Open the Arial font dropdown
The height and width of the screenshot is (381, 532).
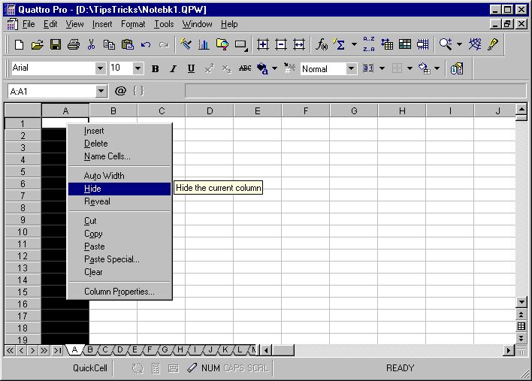[100, 69]
